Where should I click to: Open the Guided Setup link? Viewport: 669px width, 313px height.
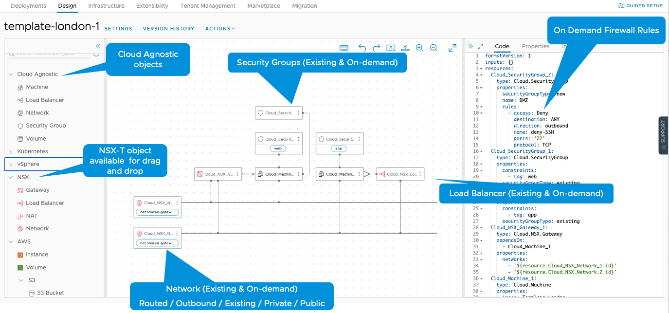(x=640, y=6)
